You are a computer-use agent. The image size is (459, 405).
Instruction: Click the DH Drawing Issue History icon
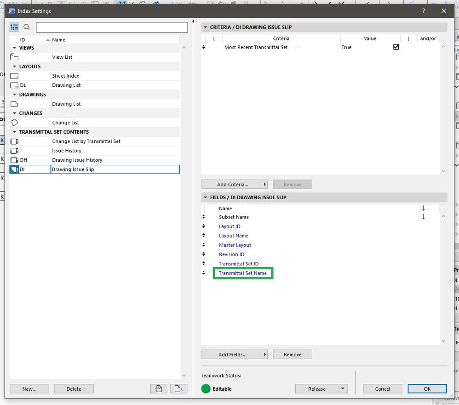click(14, 160)
